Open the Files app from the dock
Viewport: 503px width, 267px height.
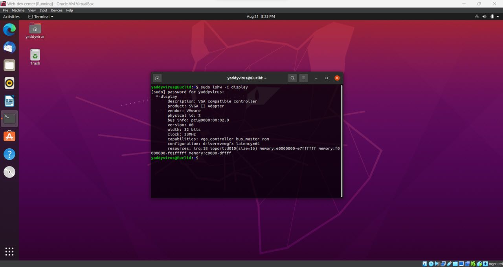(9, 65)
